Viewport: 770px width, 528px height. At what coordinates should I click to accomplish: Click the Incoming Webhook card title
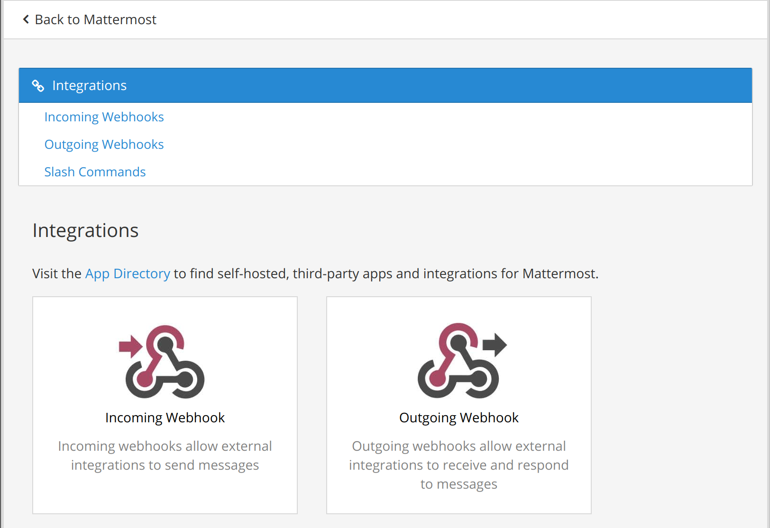(x=165, y=418)
